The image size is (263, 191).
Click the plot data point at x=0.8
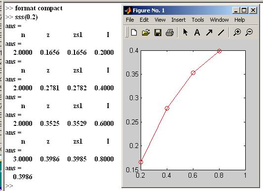(219, 51)
